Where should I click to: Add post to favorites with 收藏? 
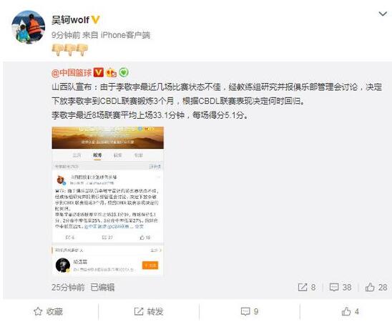click(x=48, y=311)
